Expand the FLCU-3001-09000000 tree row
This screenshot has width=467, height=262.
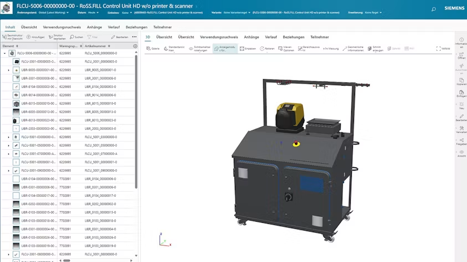tap(9, 171)
